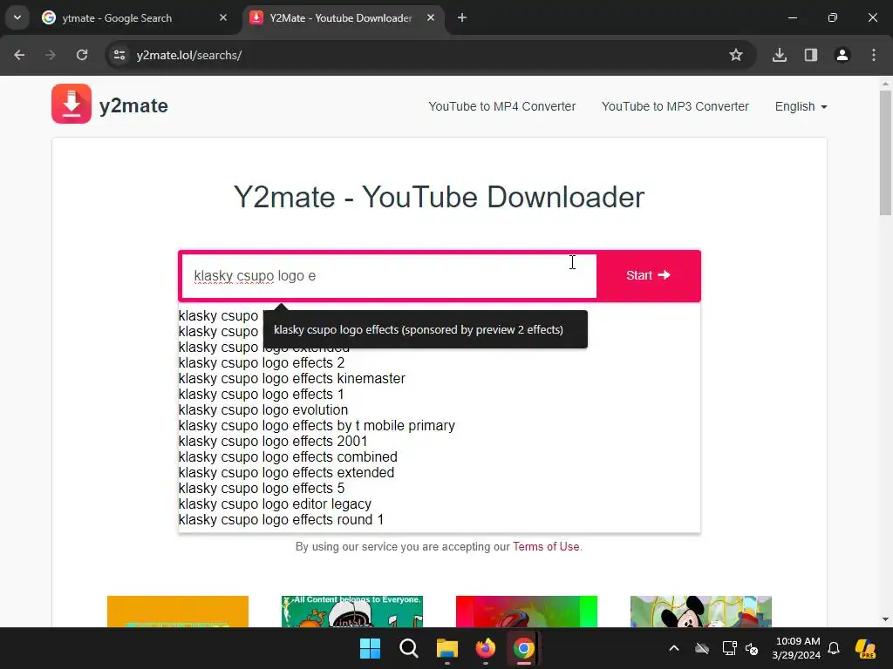Viewport: 893px width, 669px height.
Task: Focus the video search input field
Action: click(389, 276)
